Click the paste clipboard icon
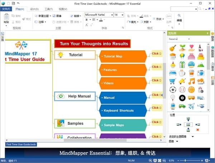The height and width of the screenshot is (163, 215). pos(6,17)
